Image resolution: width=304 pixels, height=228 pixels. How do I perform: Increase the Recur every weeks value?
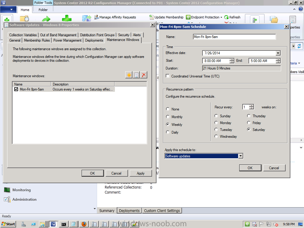click(x=251, y=106)
